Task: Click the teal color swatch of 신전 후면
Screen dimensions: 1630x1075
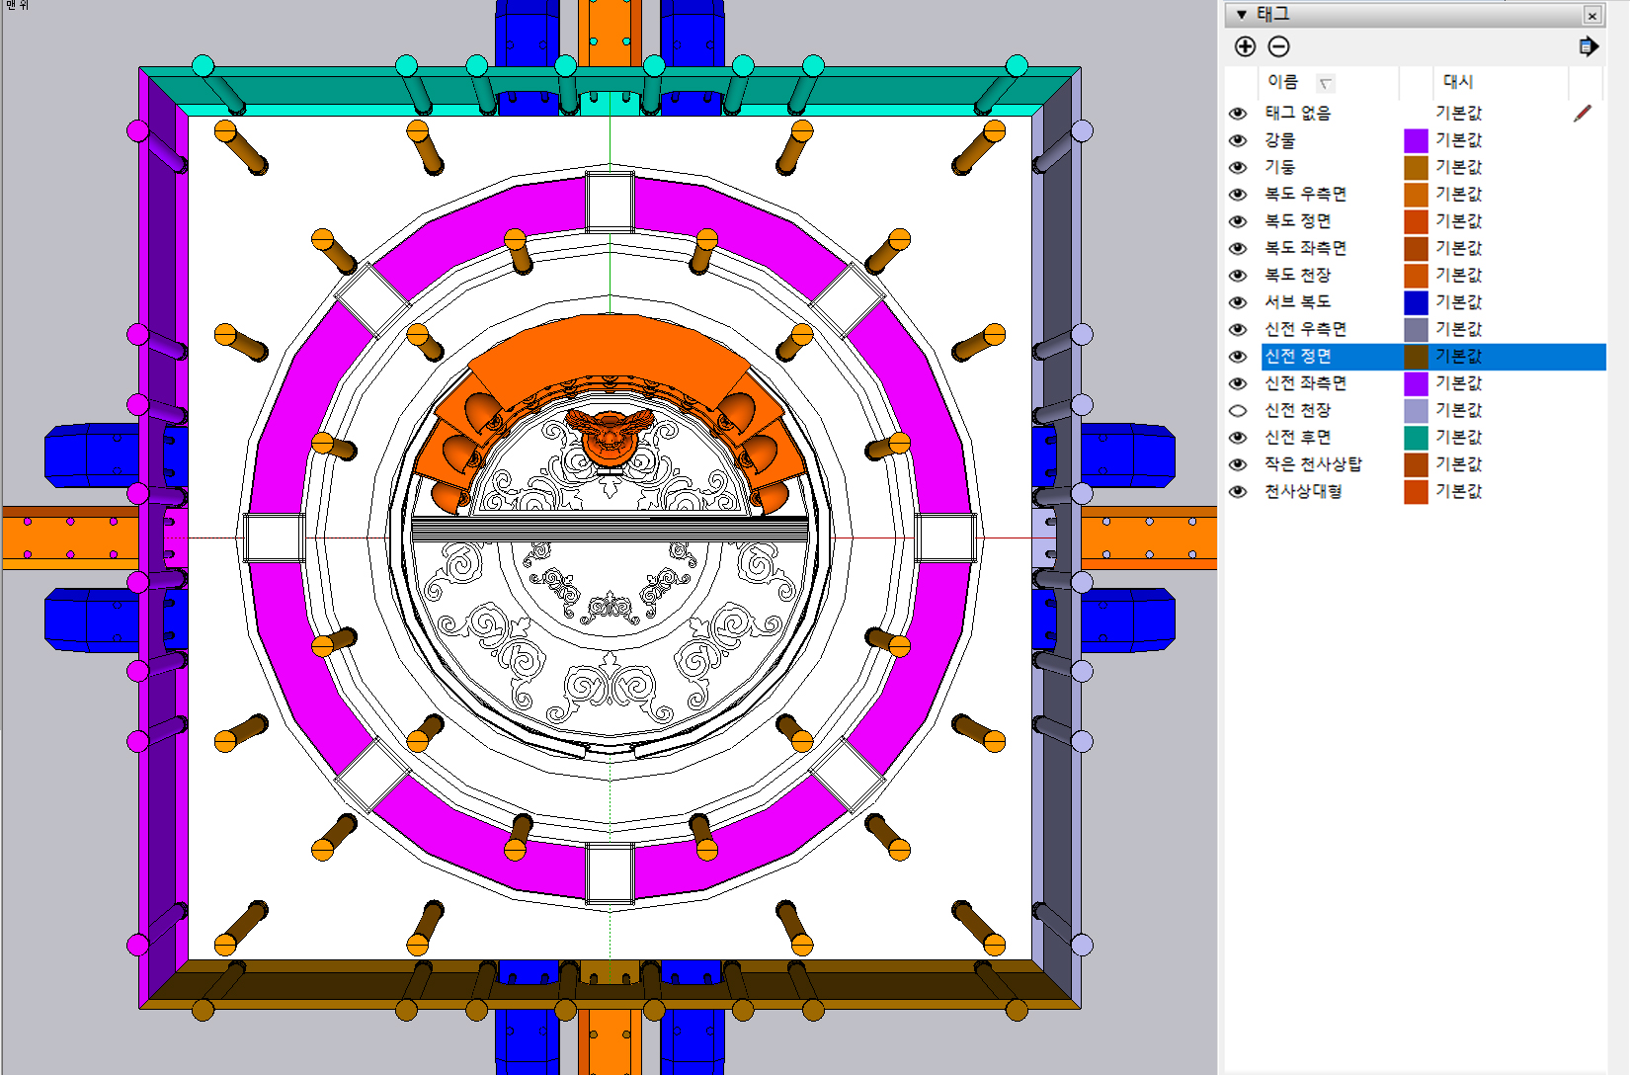Action: click(1416, 437)
